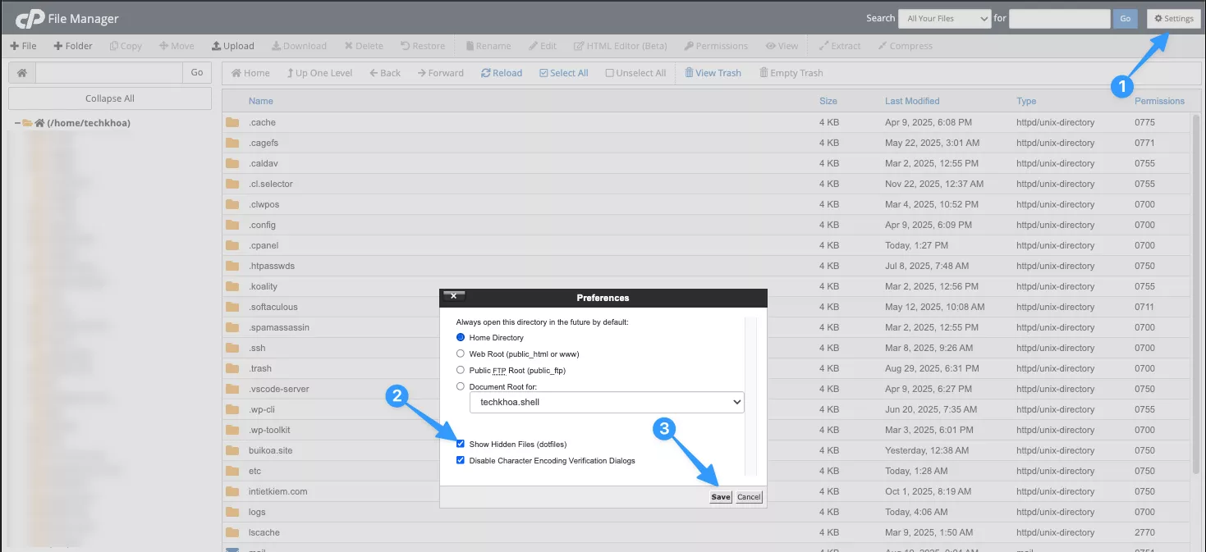
Task: Navigate Up One Level
Action: (319, 72)
